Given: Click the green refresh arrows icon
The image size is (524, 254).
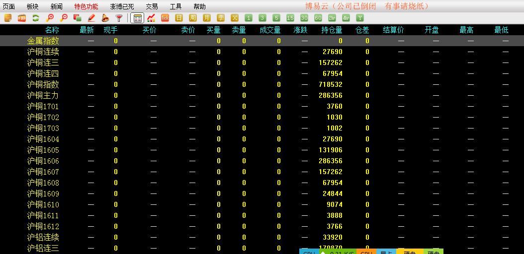Looking at the screenshot, I should [36, 18].
